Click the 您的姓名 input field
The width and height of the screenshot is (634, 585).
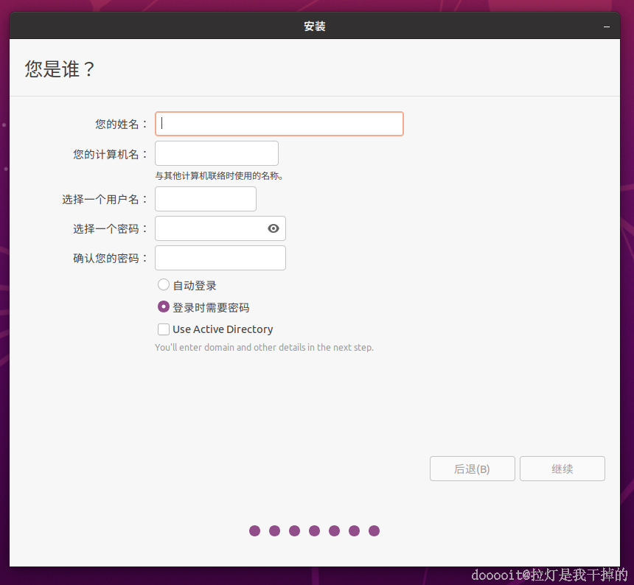pos(279,123)
